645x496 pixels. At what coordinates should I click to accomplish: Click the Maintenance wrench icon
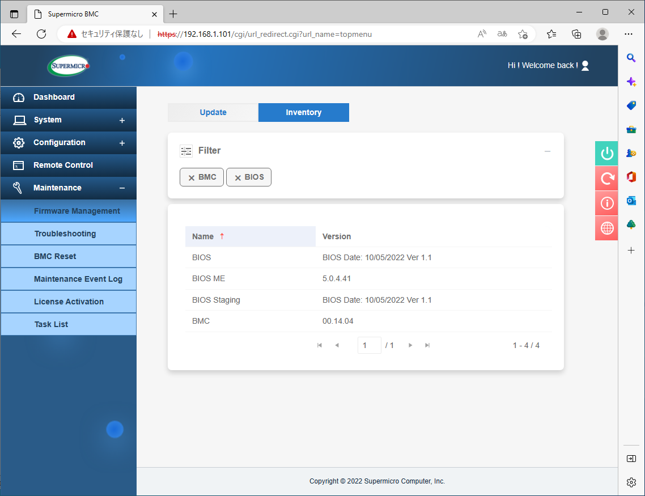tap(17, 188)
